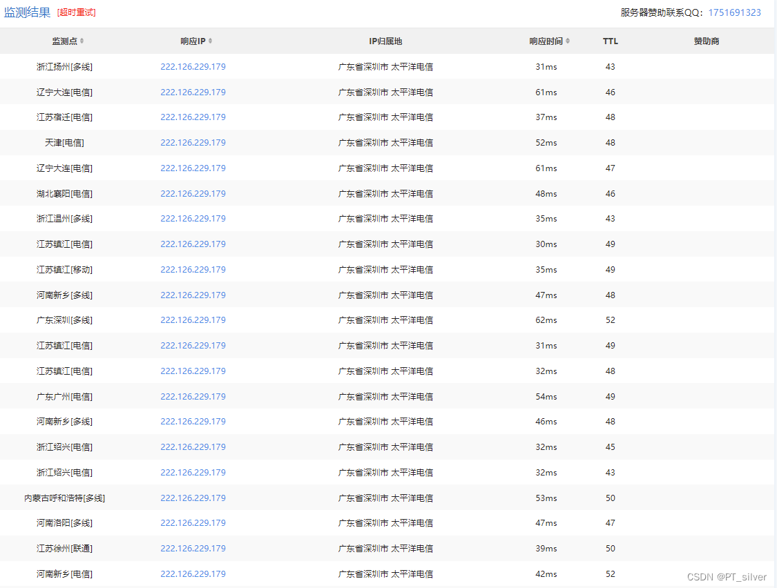777x588 pixels.
Task: Click the TTL value in the 江苏徐州[联通] row
Action: pos(611,549)
